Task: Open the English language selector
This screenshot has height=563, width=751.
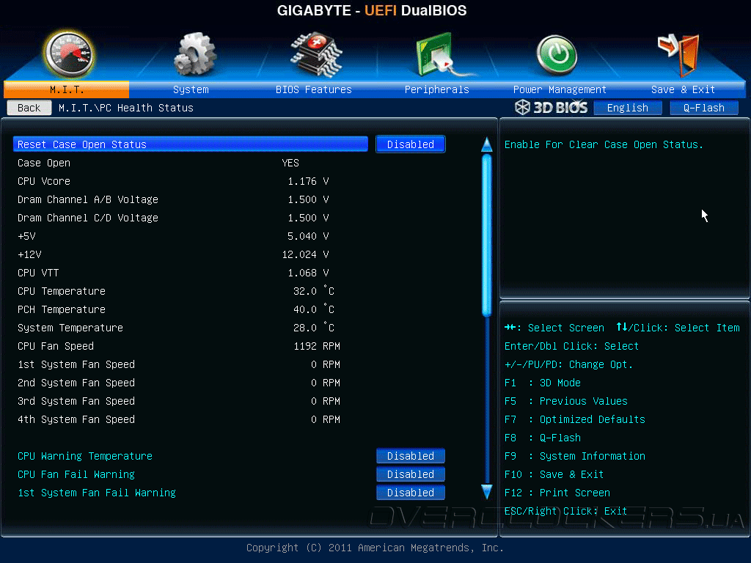Action: click(x=628, y=108)
